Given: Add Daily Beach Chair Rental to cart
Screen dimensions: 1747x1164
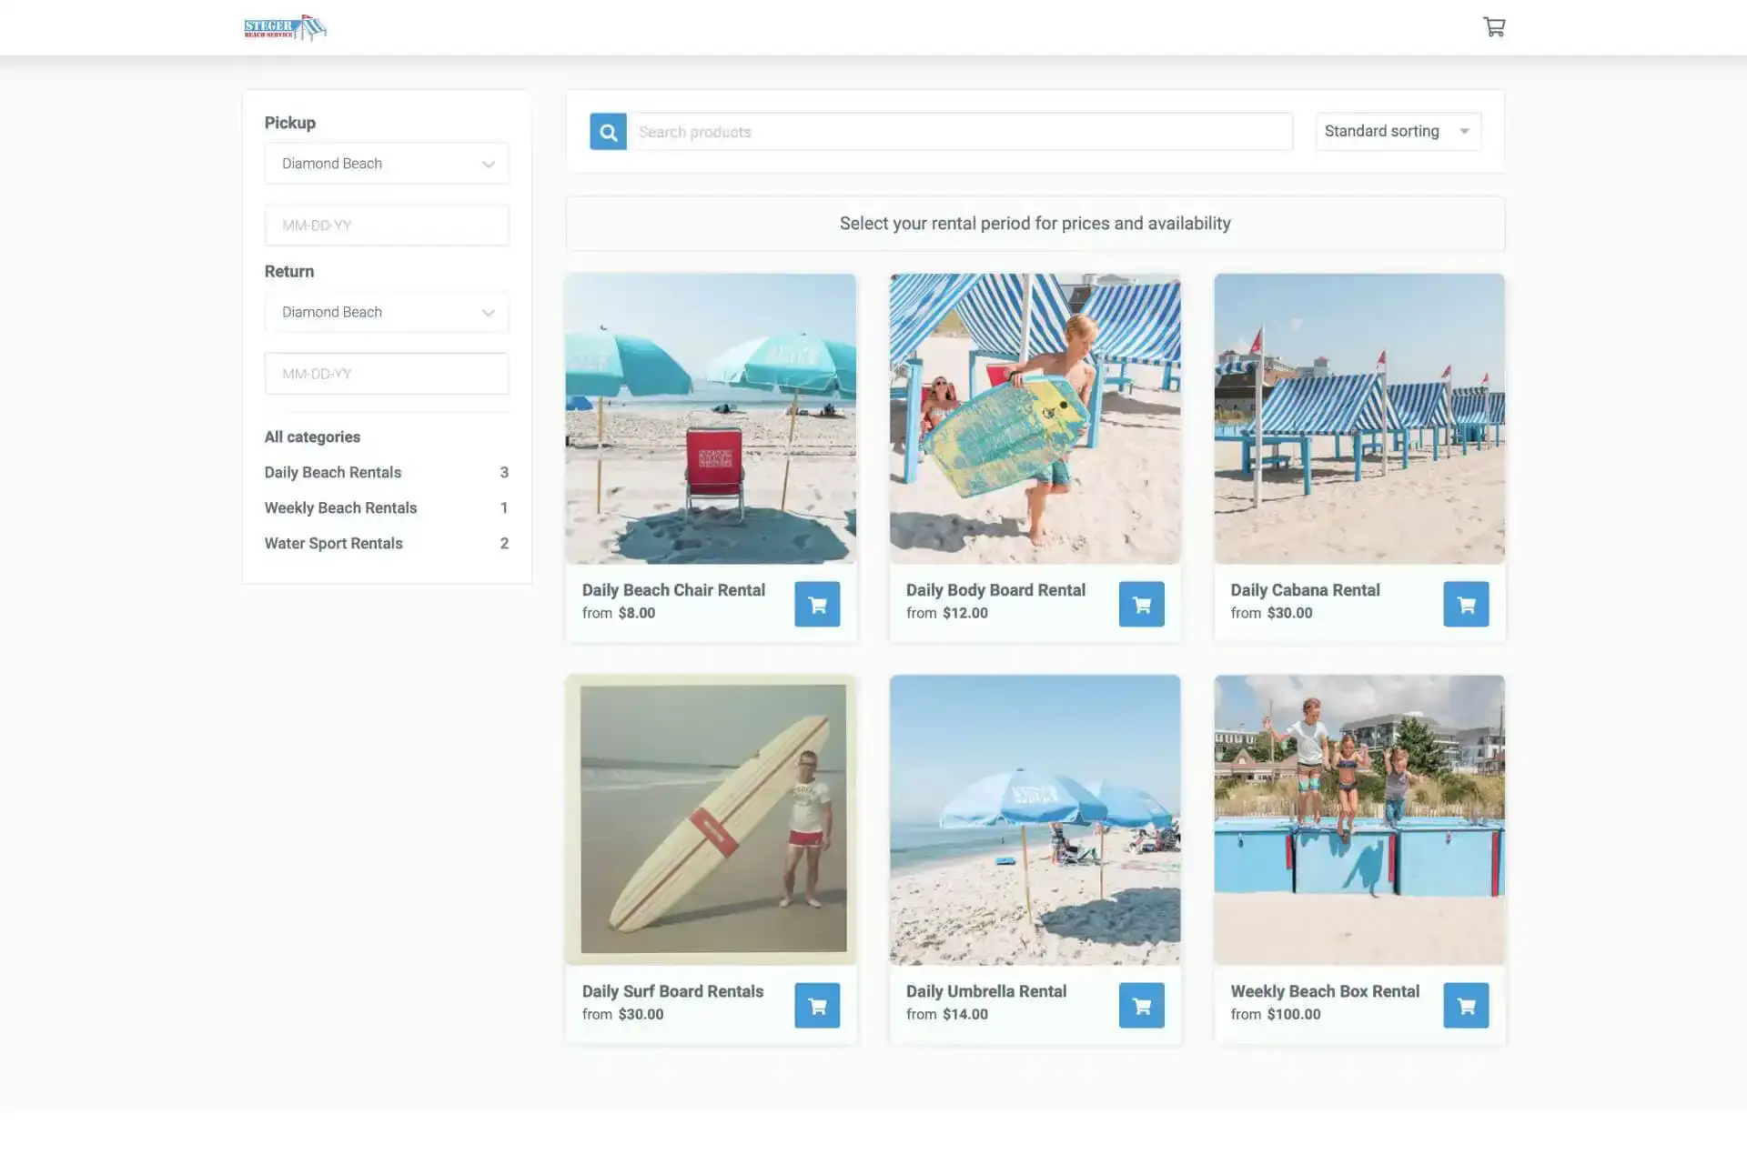Looking at the screenshot, I should click(817, 603).
